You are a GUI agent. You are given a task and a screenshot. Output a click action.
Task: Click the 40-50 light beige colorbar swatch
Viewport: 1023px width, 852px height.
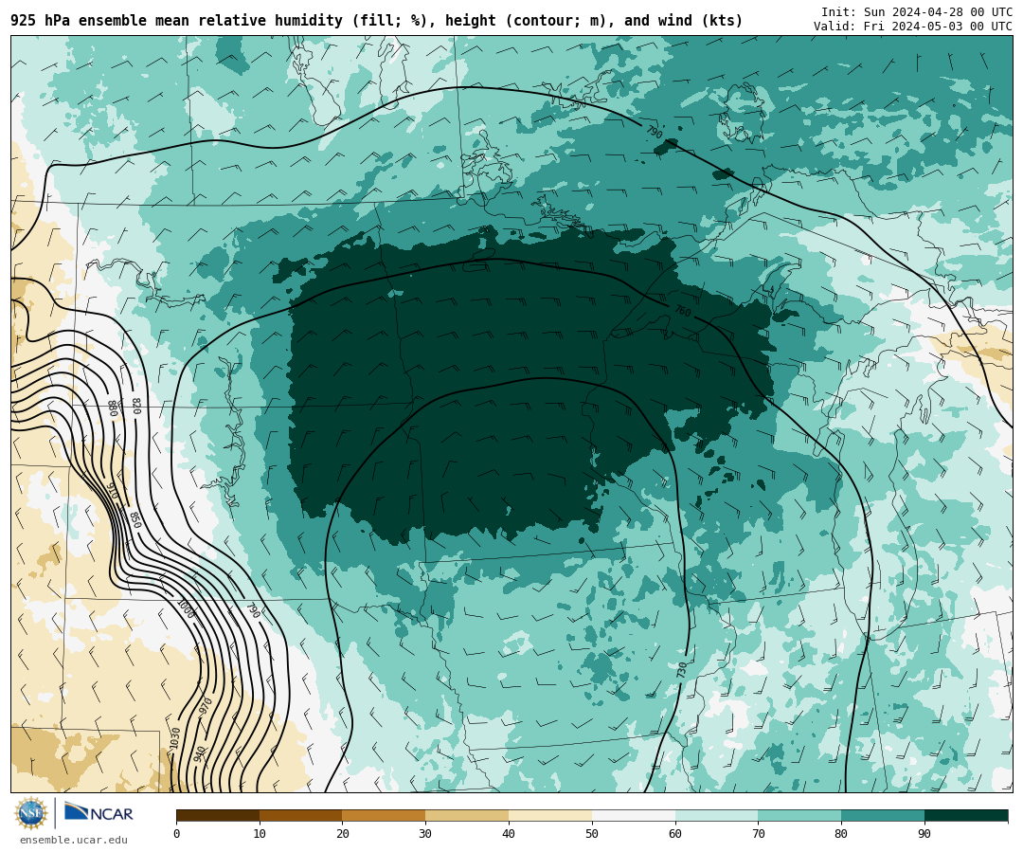click(x=550, y=815)
